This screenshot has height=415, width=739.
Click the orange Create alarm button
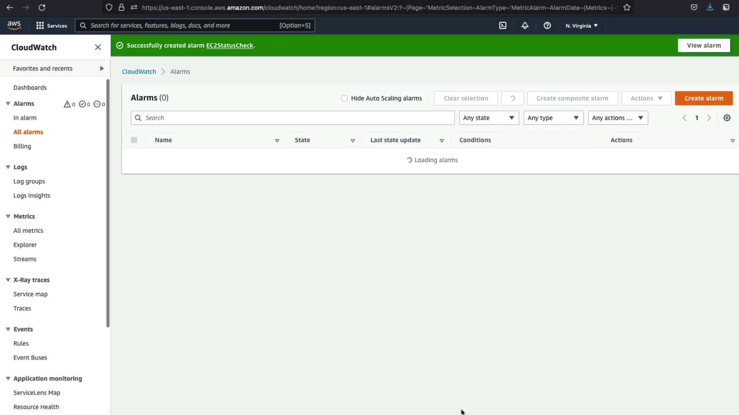(704, 98)
